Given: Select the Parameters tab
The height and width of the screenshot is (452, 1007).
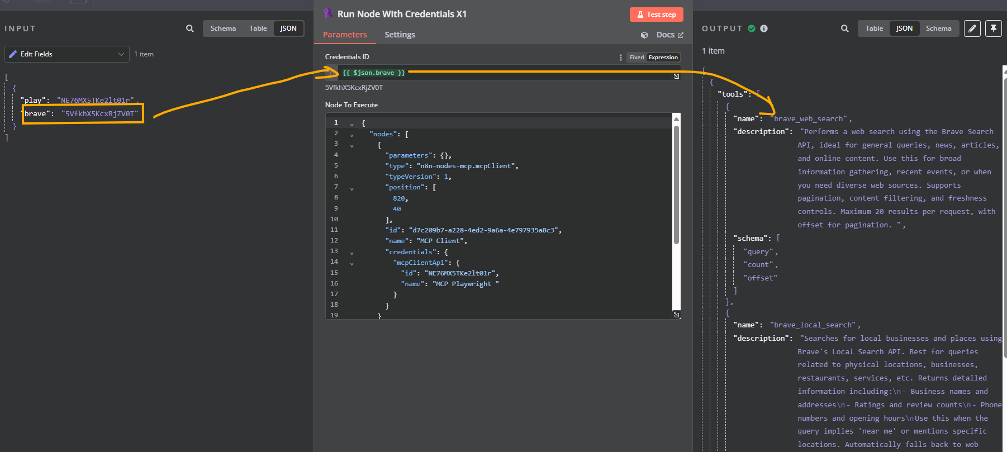Looking at the screenshot, I should (345, 35).
